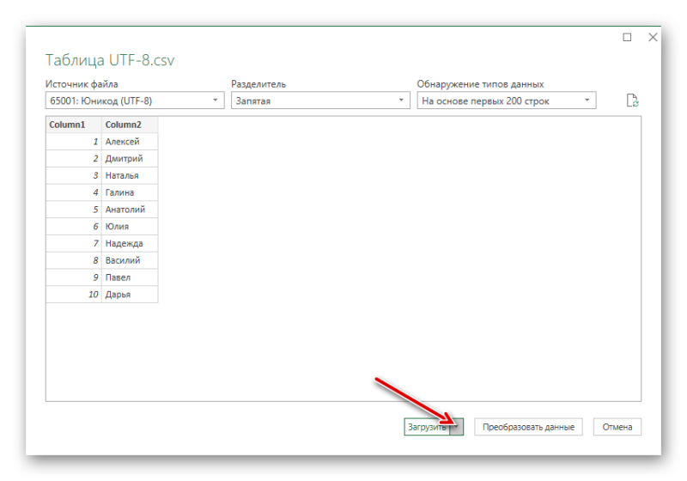This screenshot has height=481, width=687.
Task: Open the Источник файла encoding dropdown
Action: pyautogui.click(x=135, y=100)
